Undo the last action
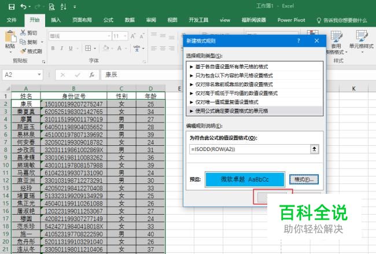The image size is (376, 254). (x=24, y=6)
